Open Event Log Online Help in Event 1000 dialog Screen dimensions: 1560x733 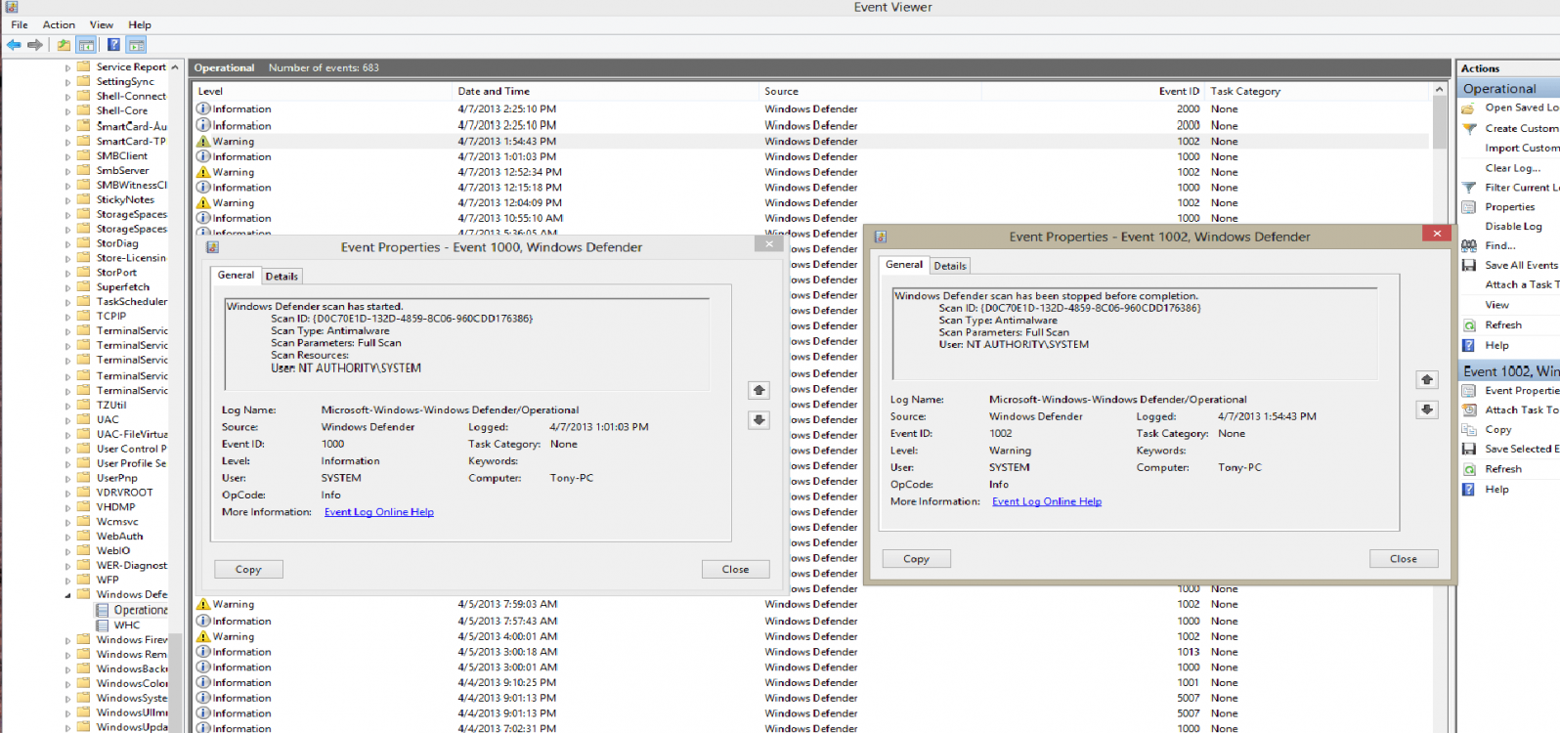pos(379,512)
